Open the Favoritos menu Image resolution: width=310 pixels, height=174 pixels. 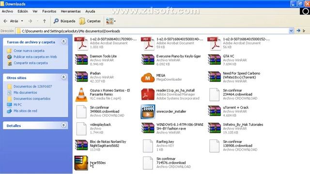point(49,12)
